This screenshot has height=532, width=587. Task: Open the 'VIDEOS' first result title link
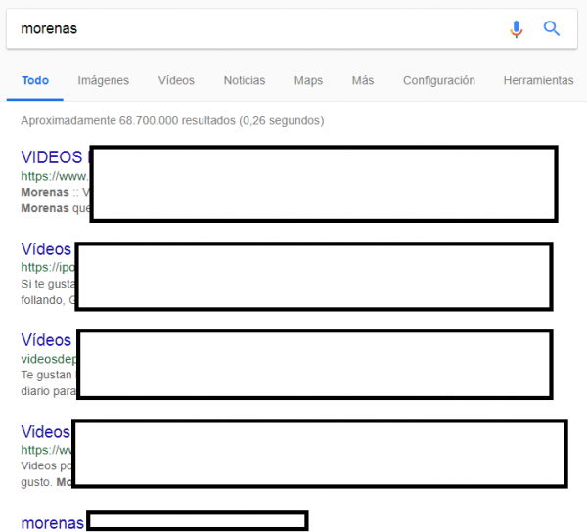[x=52, y=157]
